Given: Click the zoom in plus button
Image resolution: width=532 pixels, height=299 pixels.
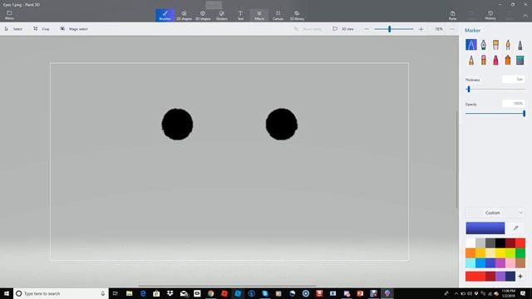Looking at the screenshot, I should click(x=421, y=29).
